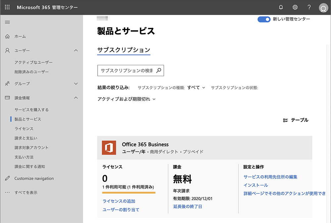Open 削除済みのユーザー page
The width and height of the screenshot is (331, 223).
31,72
